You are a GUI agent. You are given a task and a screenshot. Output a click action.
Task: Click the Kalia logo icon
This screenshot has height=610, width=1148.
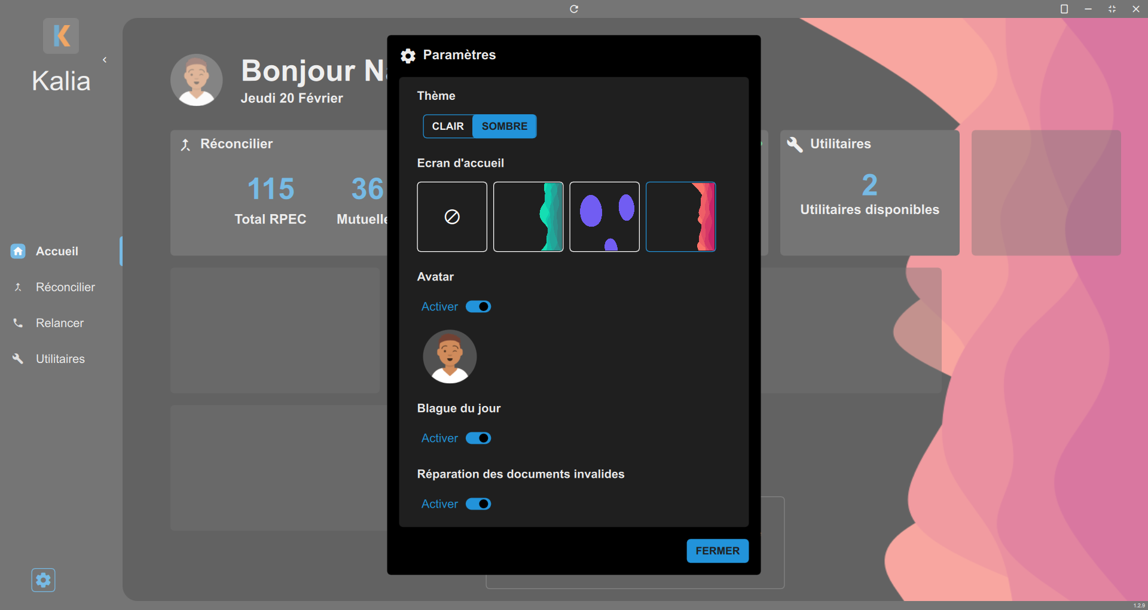click(61, 36)
